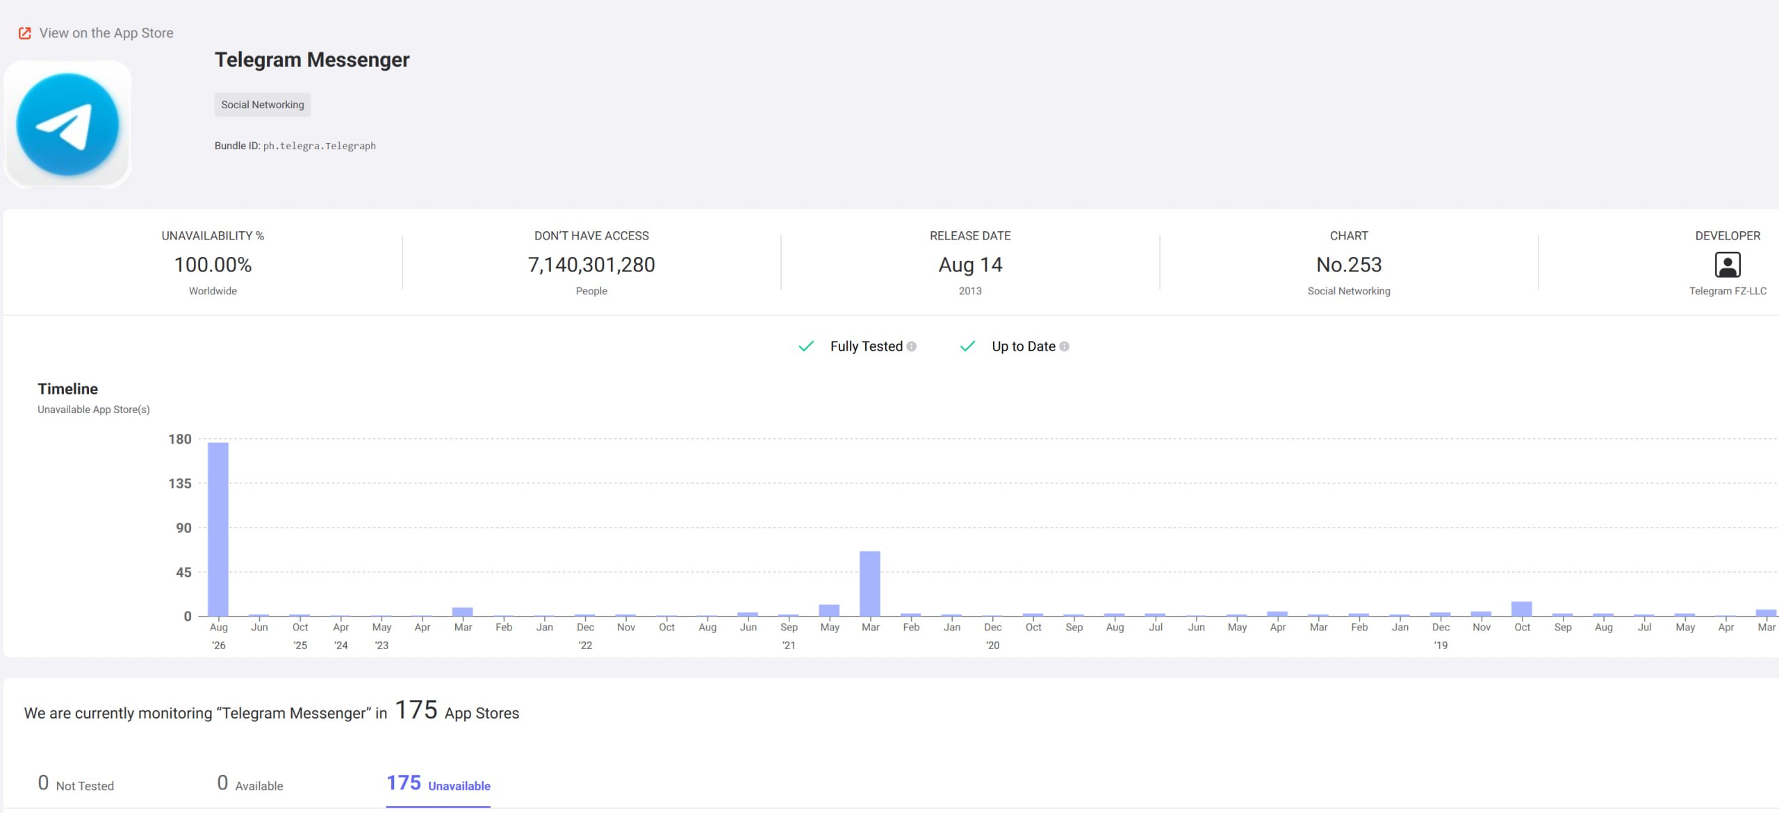
Task: Select the Mar '23 bar in timeline
Action: [463, 612]
